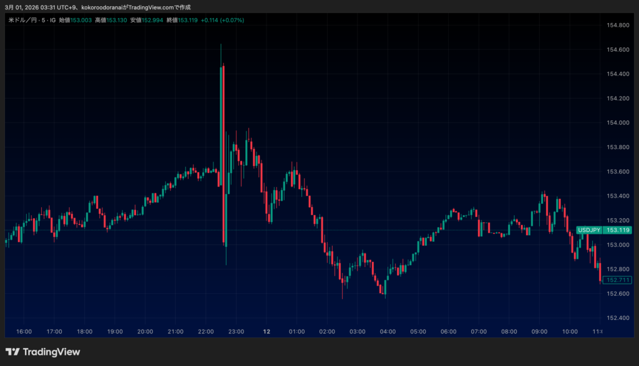Screen dimensions: 639x366
Task: Click the bold 12 date marker
Action: click(266, 332)
